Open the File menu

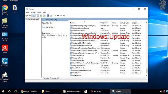[x=27, y=12]
